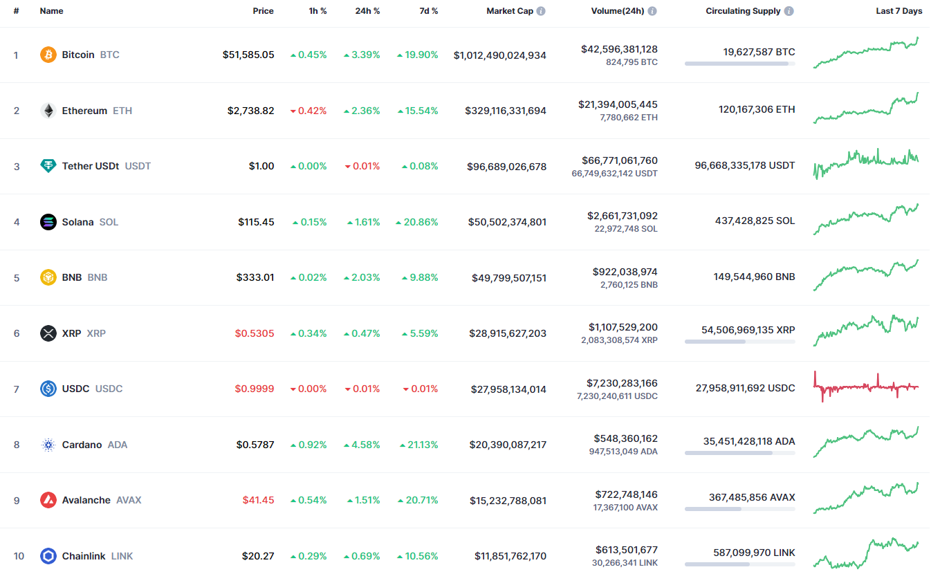Click Ethereum market cap $329,116,331,694
The width and height of the screenshot is (940, 574).
point(506,111)
